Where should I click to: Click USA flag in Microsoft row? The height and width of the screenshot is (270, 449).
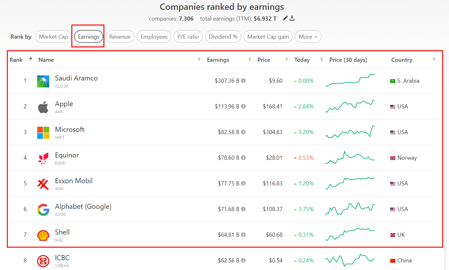(x=393, y=132)
